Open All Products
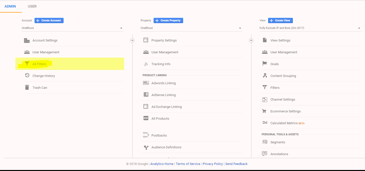 pyautogui.click(x=160, y=119)
